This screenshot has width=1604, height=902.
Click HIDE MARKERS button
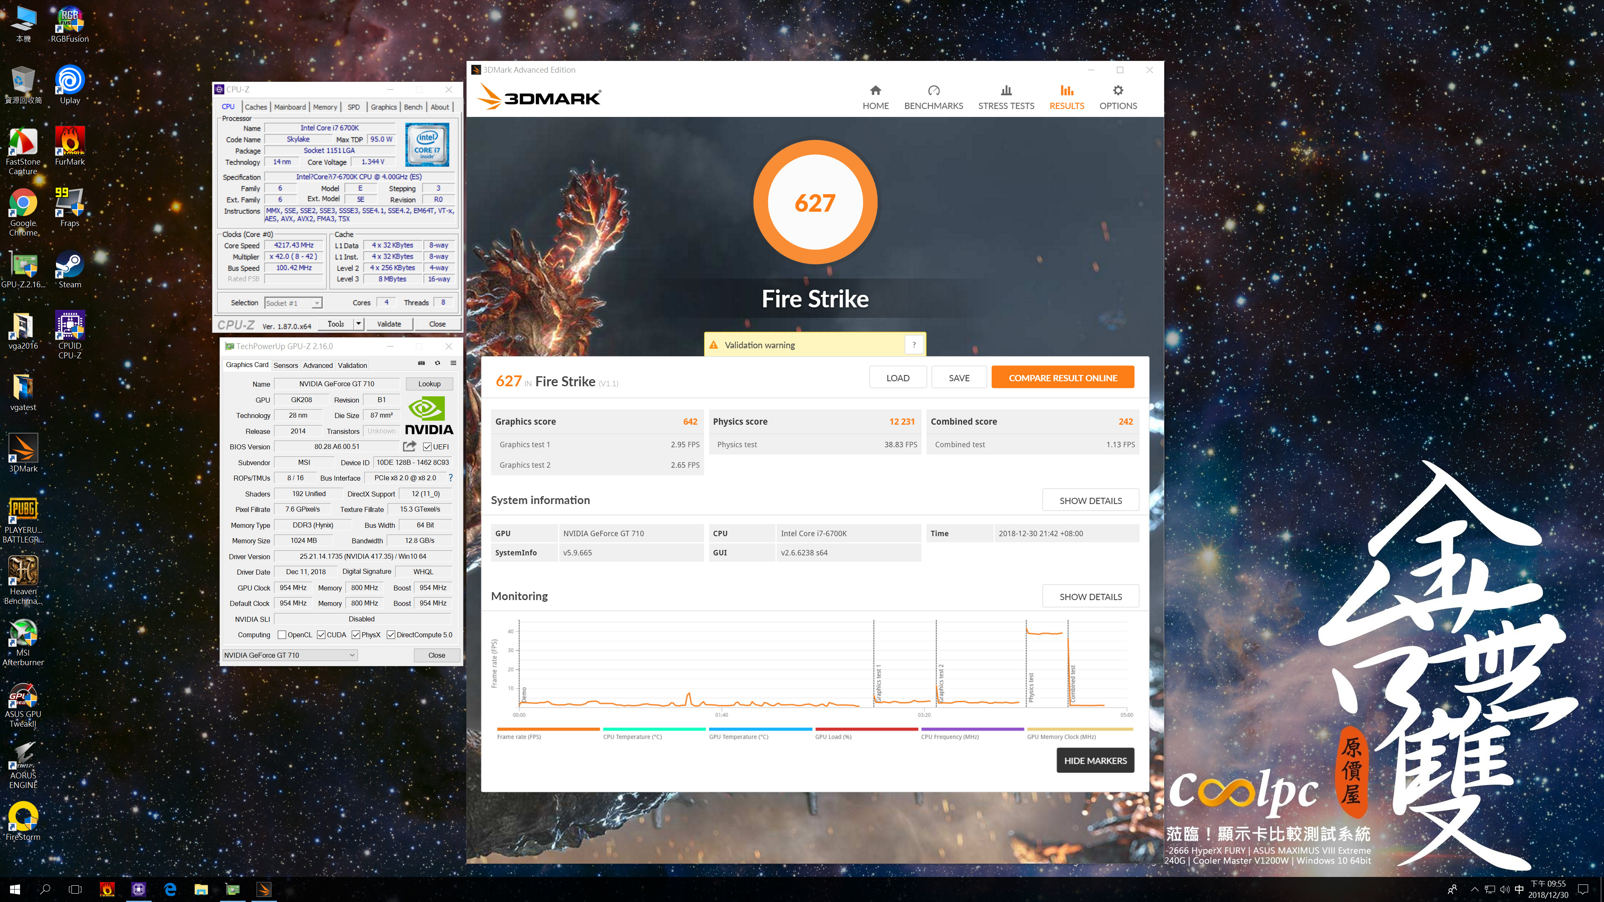[x=1095, y=760]
